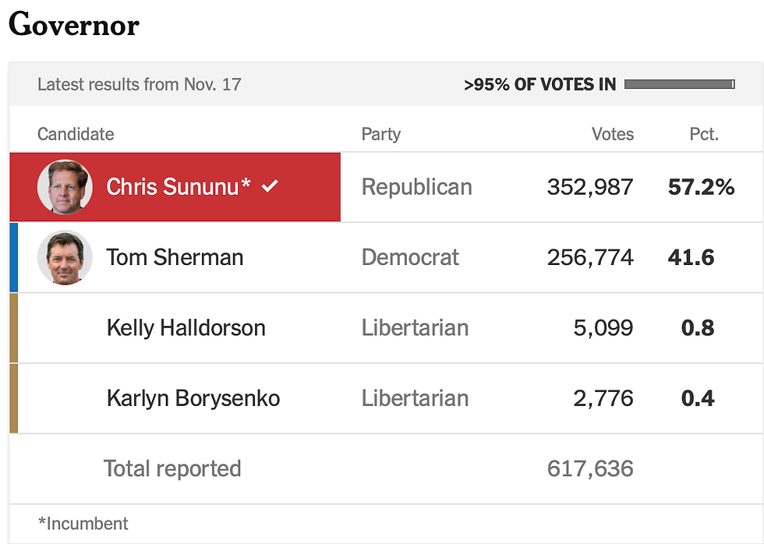Click the winner checkmark beside Chris Sununu
Viewport: 764px width, 544px height.
coord(270,185)
